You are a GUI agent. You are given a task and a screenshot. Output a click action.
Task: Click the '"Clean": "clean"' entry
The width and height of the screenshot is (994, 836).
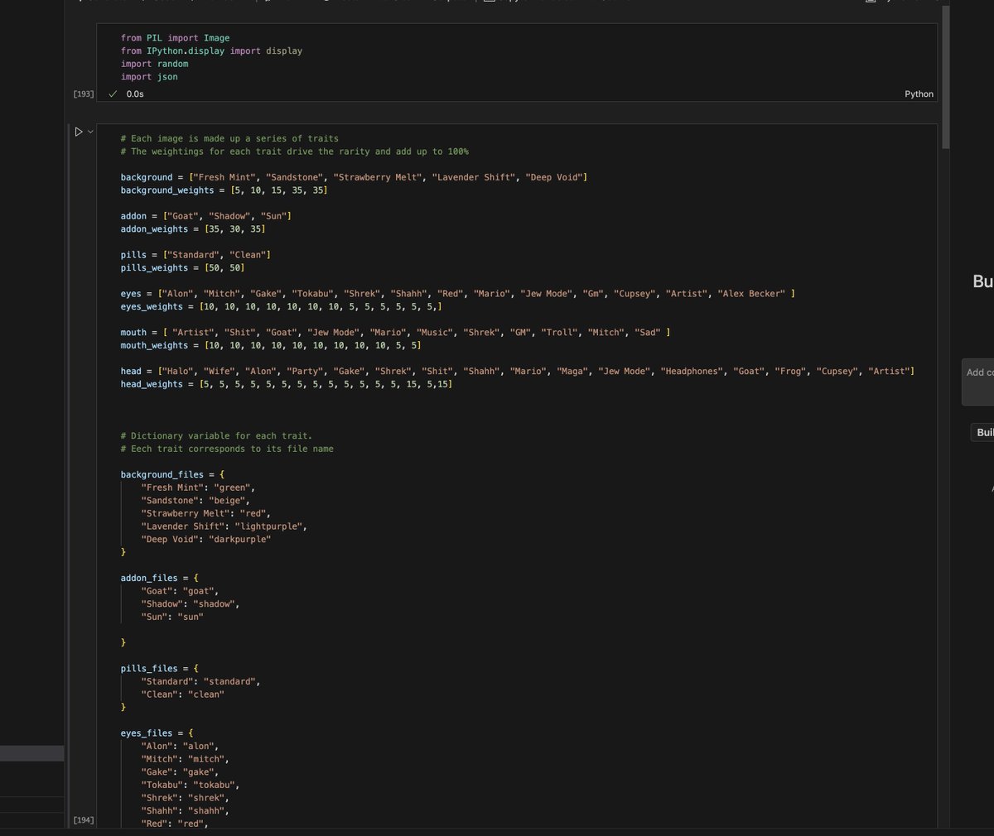[183, 695]
